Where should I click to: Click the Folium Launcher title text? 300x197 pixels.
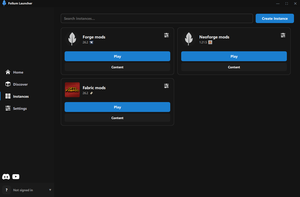[x=20, y=3]
